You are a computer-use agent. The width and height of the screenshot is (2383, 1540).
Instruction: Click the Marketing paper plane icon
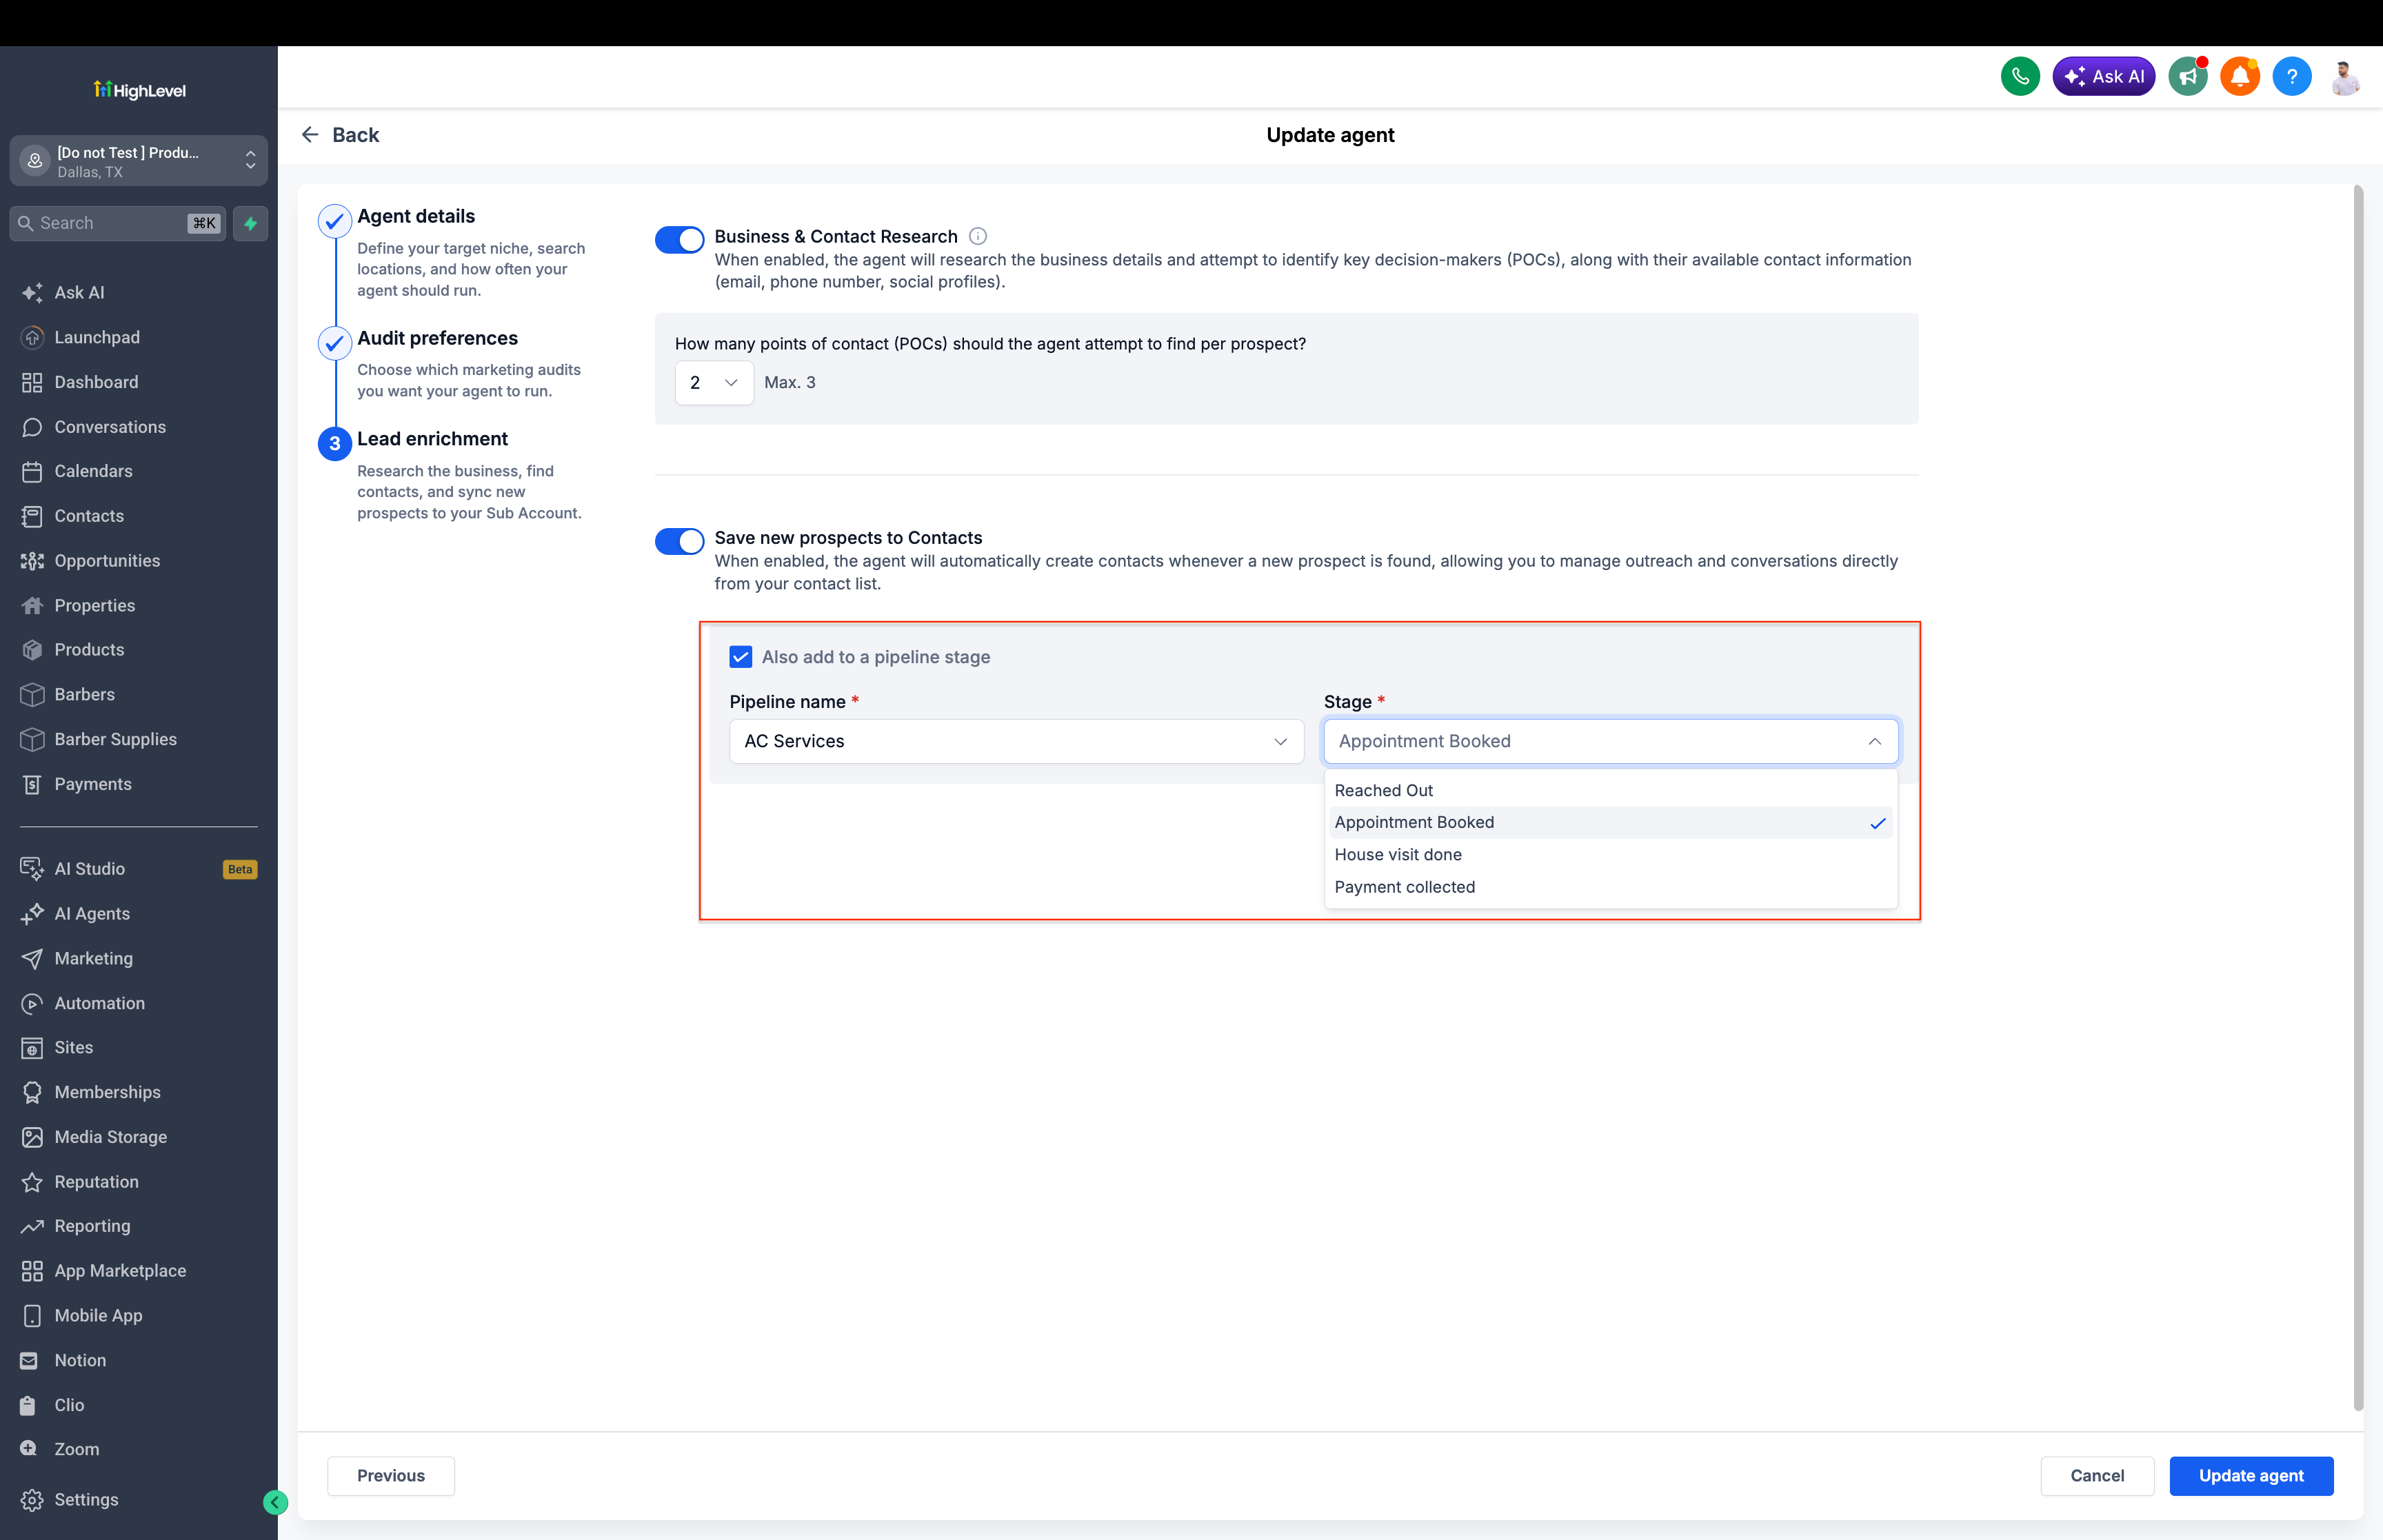click(x=32, y=958)
